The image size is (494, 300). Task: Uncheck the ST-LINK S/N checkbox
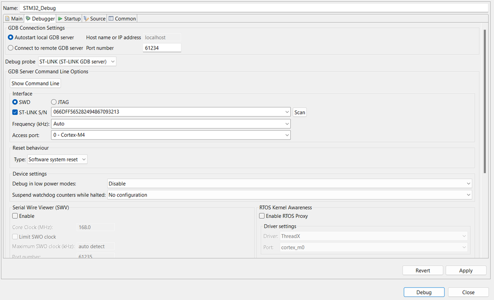pyautogui.click(x=15, y=112)
